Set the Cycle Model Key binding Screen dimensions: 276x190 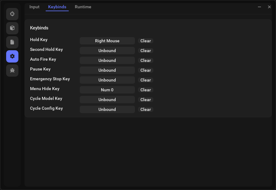click(x=107, y=100)
